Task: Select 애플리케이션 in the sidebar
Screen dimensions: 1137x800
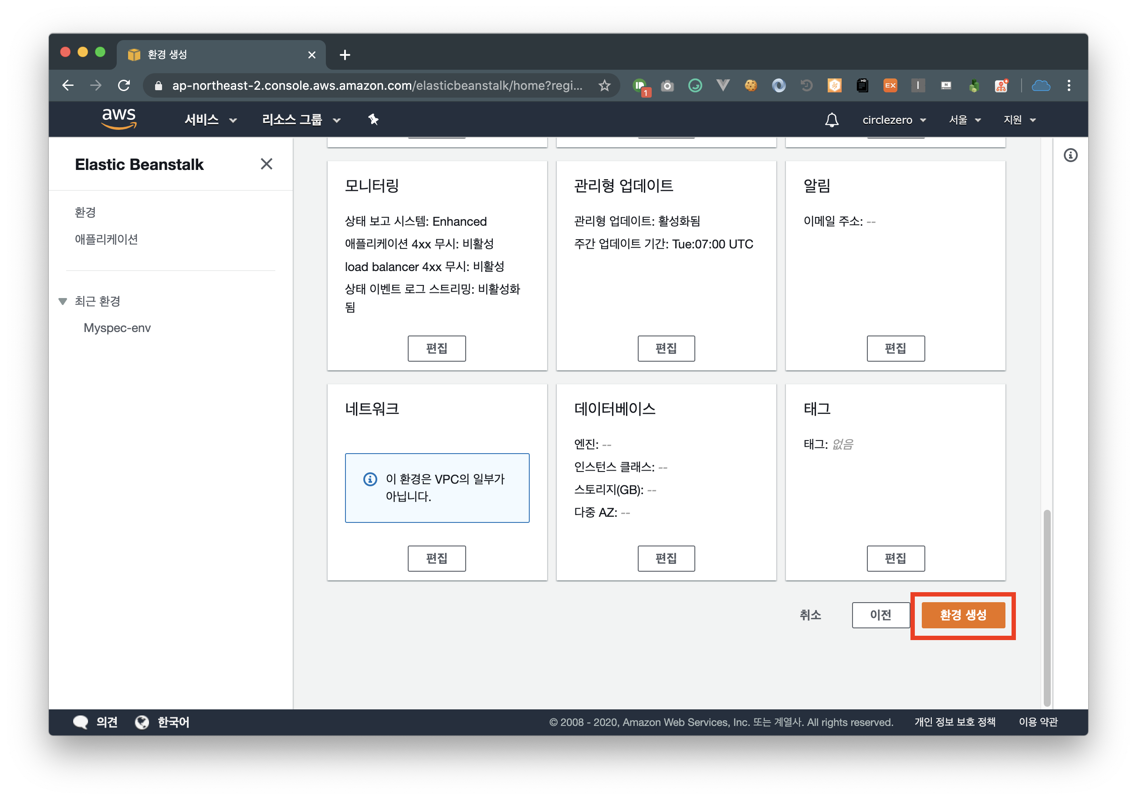Action: pyautogui.click(x=106, y=240)
